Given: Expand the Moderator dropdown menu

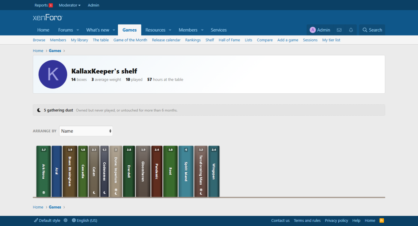Looking at the screenshot, I should coord(70,5).
